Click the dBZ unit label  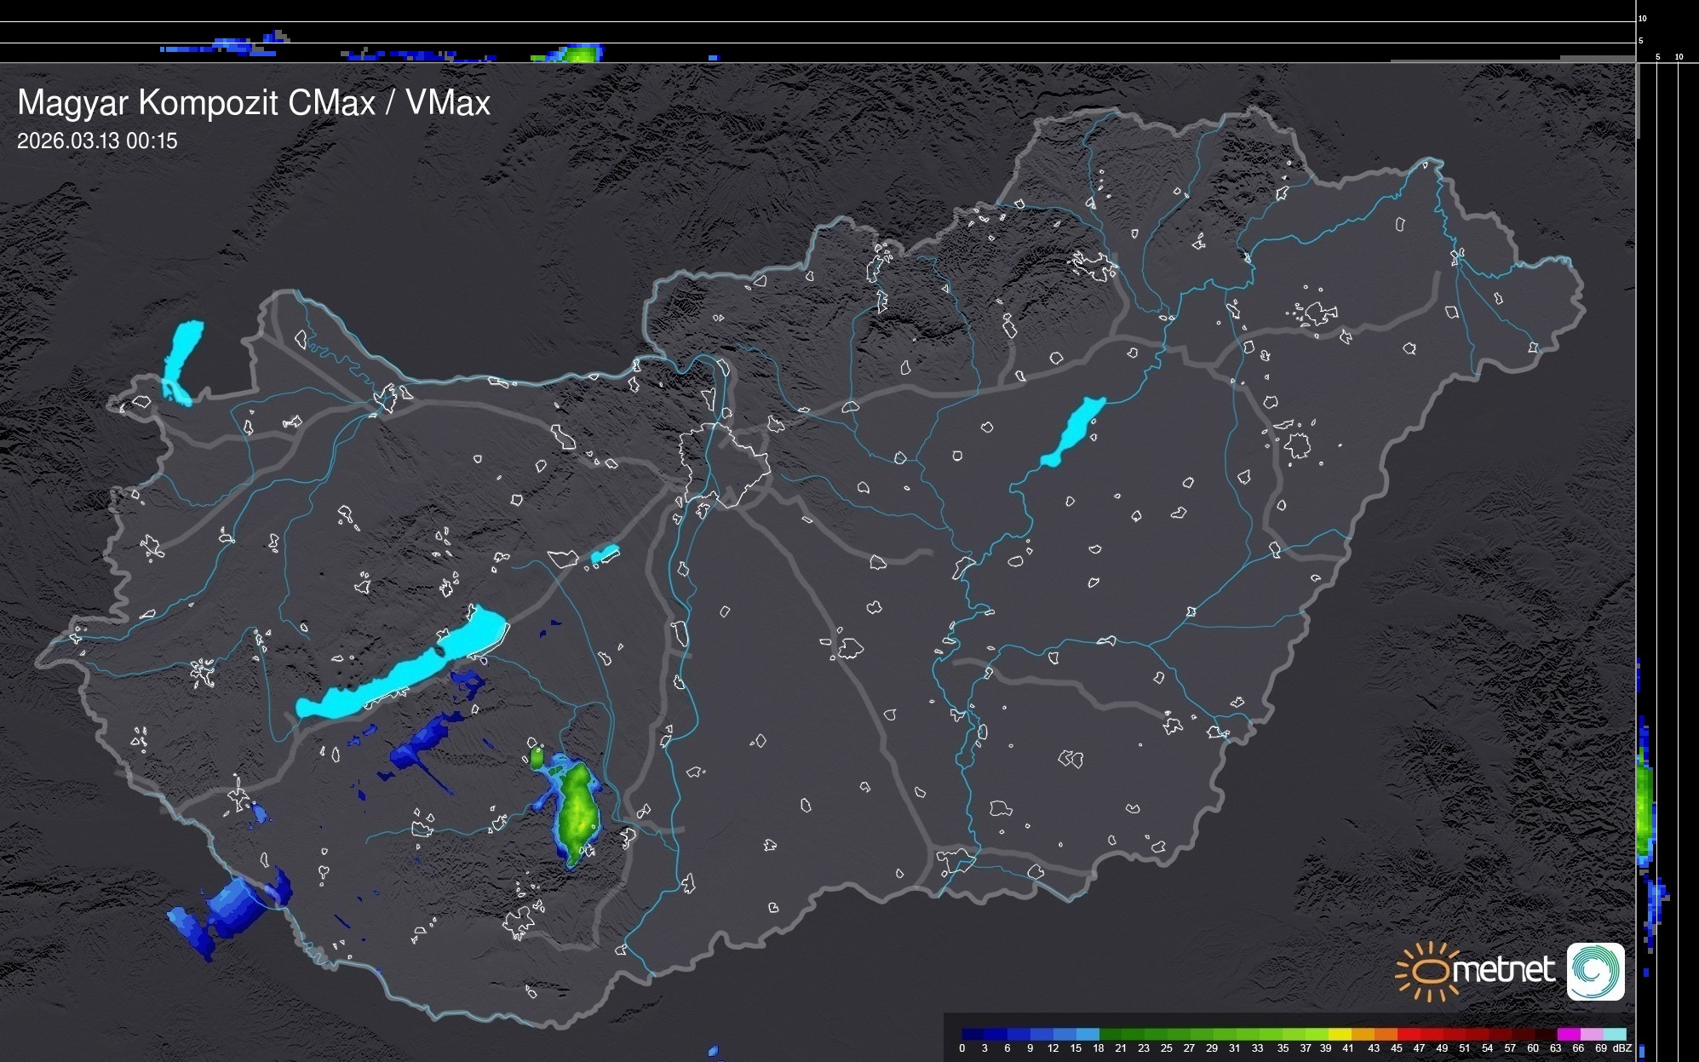tap(1622, 1048)
